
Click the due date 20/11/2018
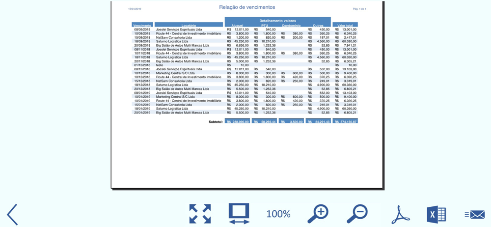[x=142, y=61]
